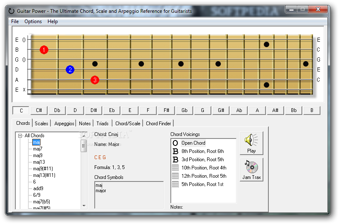Screen dimensions: 339x224
Task: Choose the Open Chord voicing
Action: pos(193,143)
